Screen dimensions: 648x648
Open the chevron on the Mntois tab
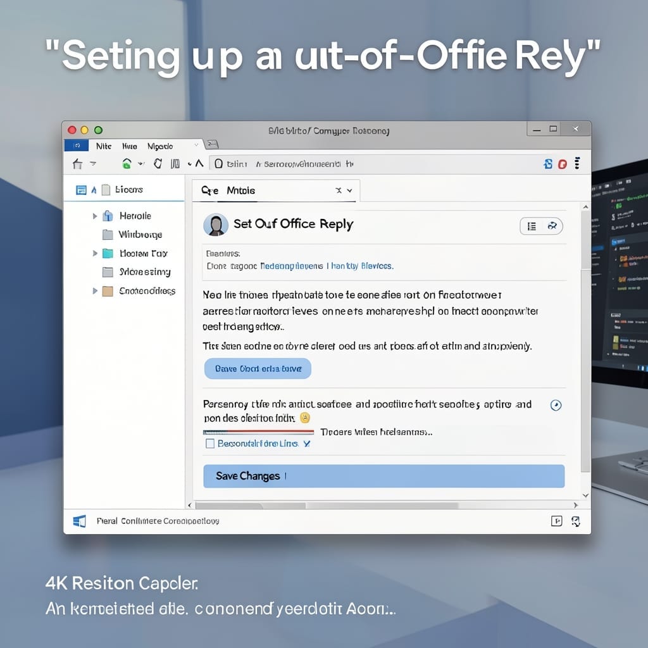[x=349, y=190]
